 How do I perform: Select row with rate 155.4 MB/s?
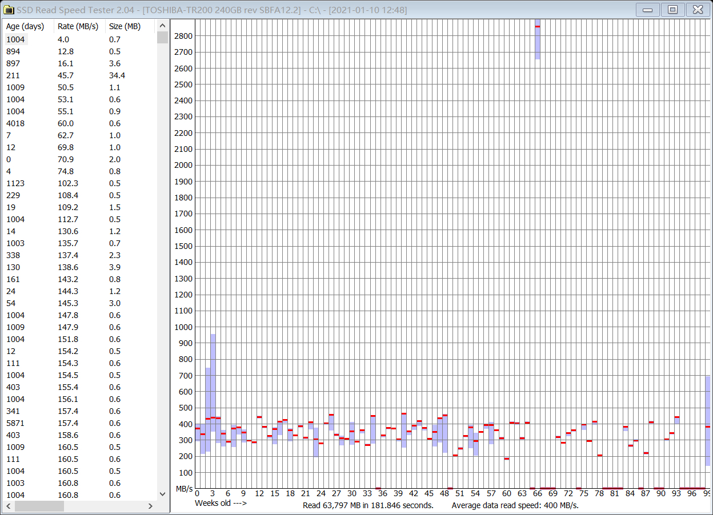click(80, 387)
